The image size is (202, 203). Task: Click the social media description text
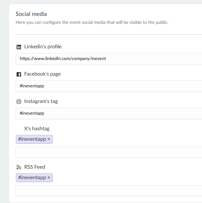click(x=92, y=23)
